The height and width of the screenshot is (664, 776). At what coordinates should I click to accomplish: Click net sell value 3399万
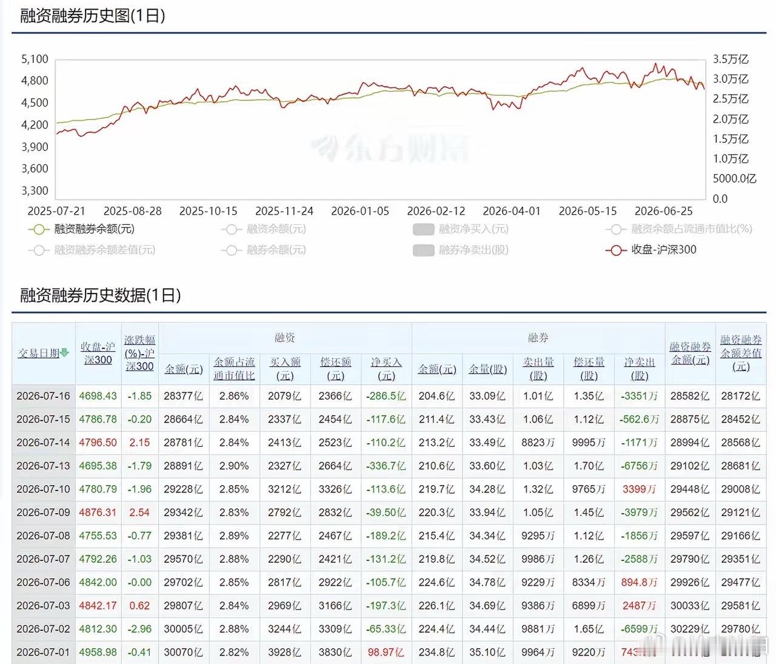point(640,489)
